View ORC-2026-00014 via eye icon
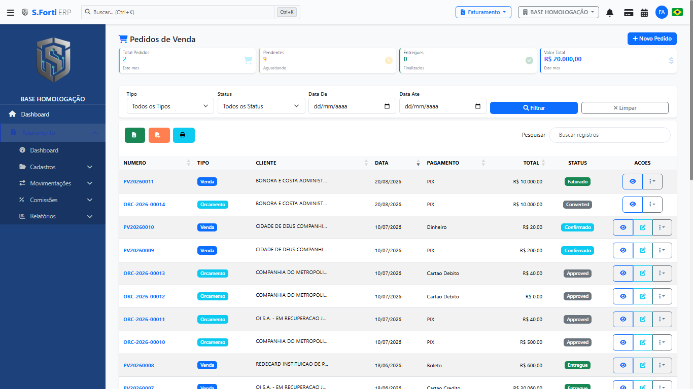 (x=633, y=204)
